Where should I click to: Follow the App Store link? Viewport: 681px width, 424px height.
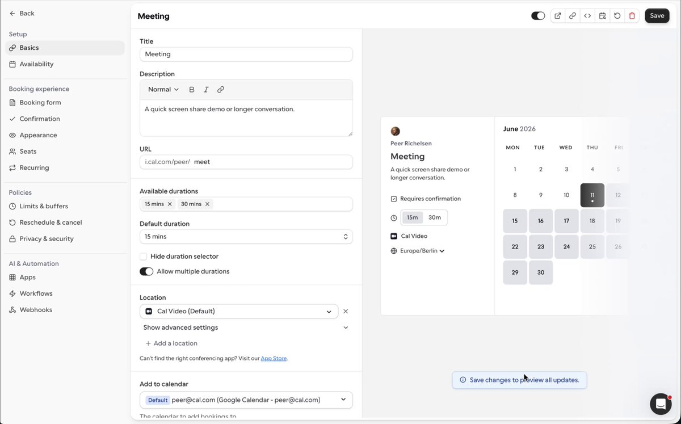[274, 359]
